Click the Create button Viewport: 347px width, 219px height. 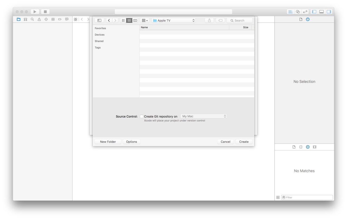pos(244,142)
